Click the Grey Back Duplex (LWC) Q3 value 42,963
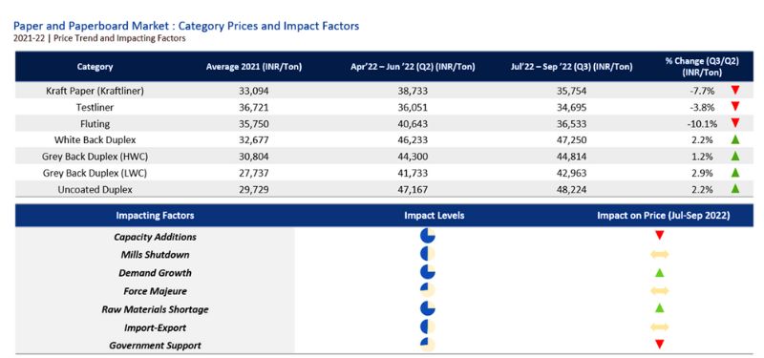The height and width of the screenshot is (358, 764). click(x=571, y=173)
